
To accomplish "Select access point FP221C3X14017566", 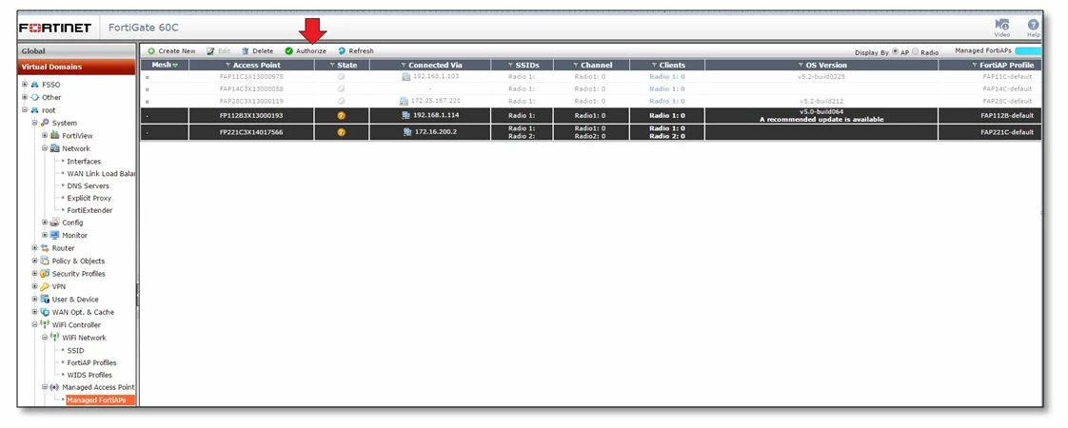I will [251, 132].
